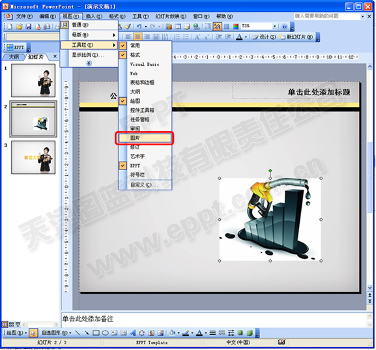Open PowerPoint help with the question mark icon
Viewport: 376px width, 350px height.
284,26
